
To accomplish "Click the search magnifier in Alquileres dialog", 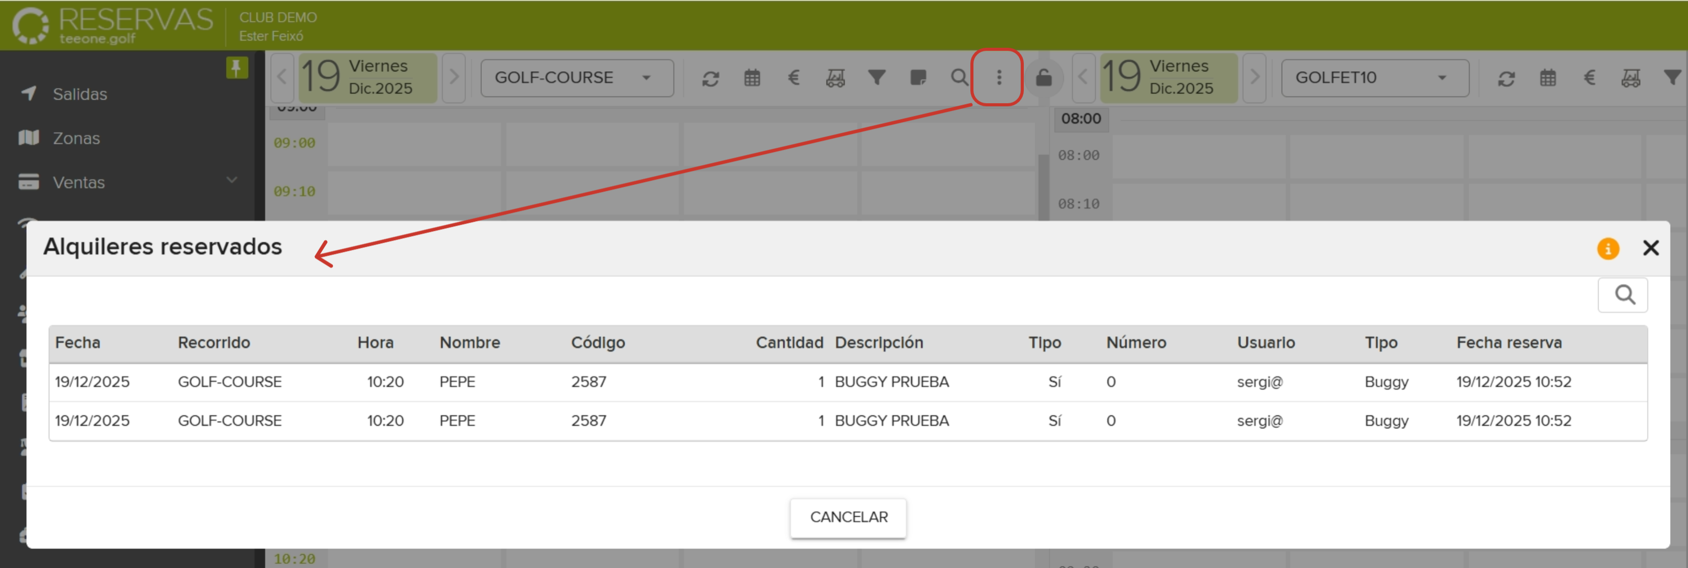I will (x=1624, y=295).
